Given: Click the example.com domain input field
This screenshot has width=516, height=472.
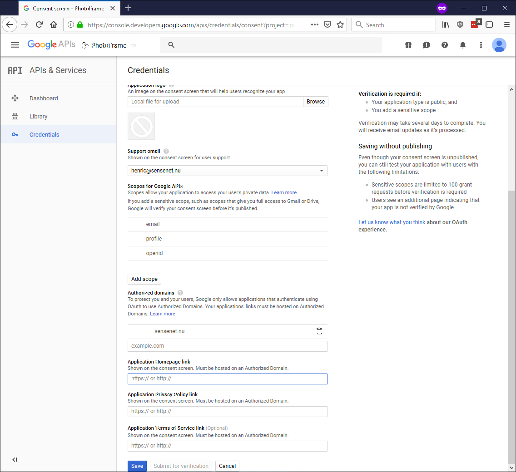Looking at the screenshot, I should click(228, 346).
